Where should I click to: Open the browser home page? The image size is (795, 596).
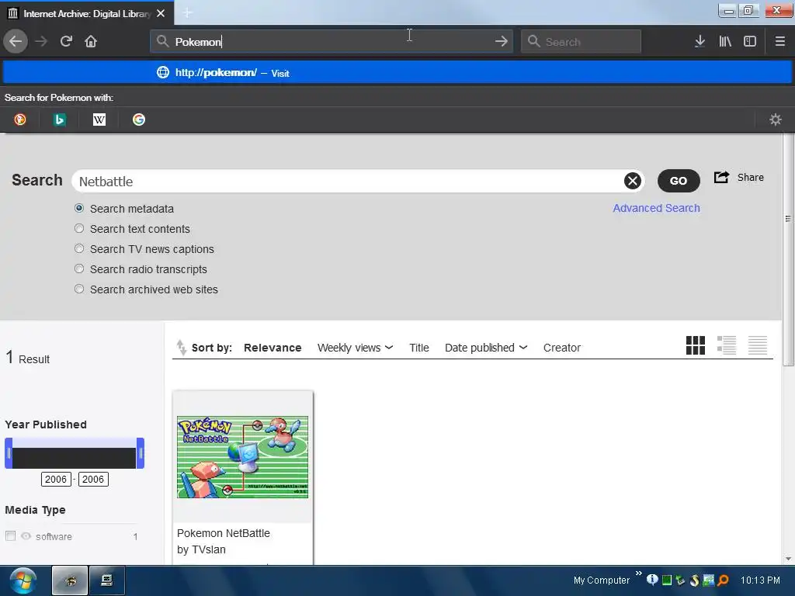pyautogui.click(x=91, y=41)
